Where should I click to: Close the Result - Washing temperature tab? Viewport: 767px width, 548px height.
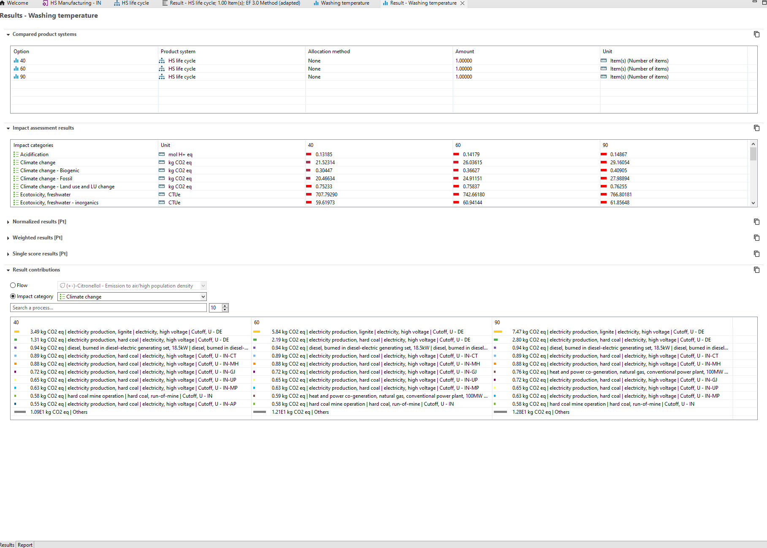coord(462,3)
